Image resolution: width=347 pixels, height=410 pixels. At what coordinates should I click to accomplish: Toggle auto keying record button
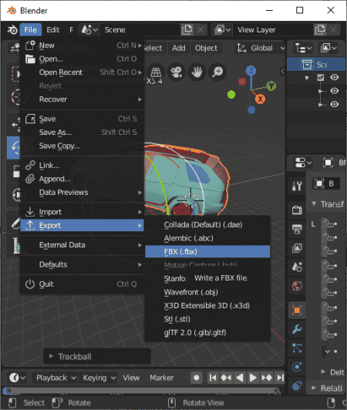(x=197, y=378)
